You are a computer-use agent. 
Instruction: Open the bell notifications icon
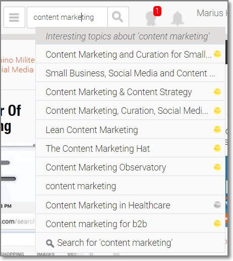[178, 18]
